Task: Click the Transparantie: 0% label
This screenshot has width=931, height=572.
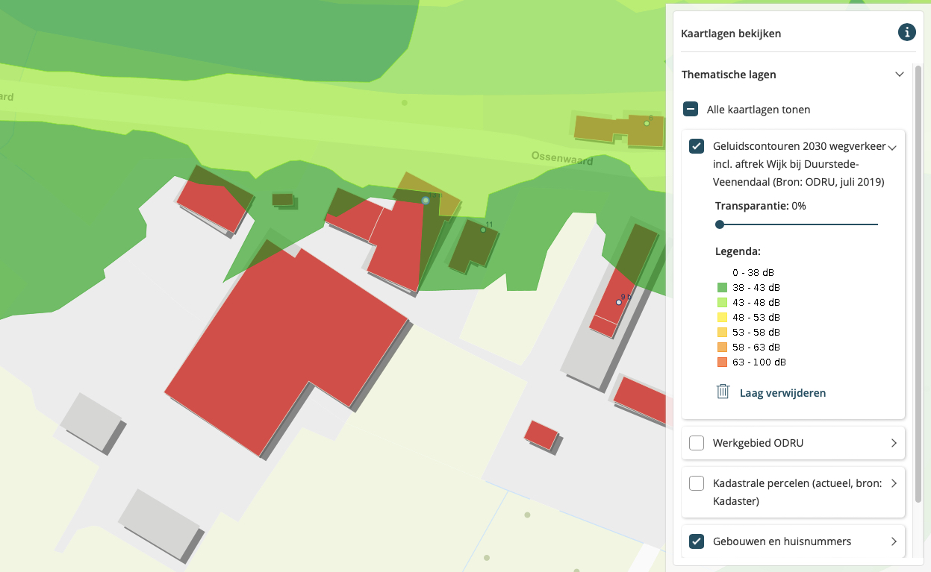Action: (x=760, y=206)
